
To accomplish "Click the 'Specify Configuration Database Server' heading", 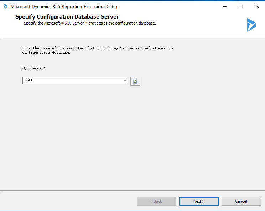I will [x=67, y=16].
